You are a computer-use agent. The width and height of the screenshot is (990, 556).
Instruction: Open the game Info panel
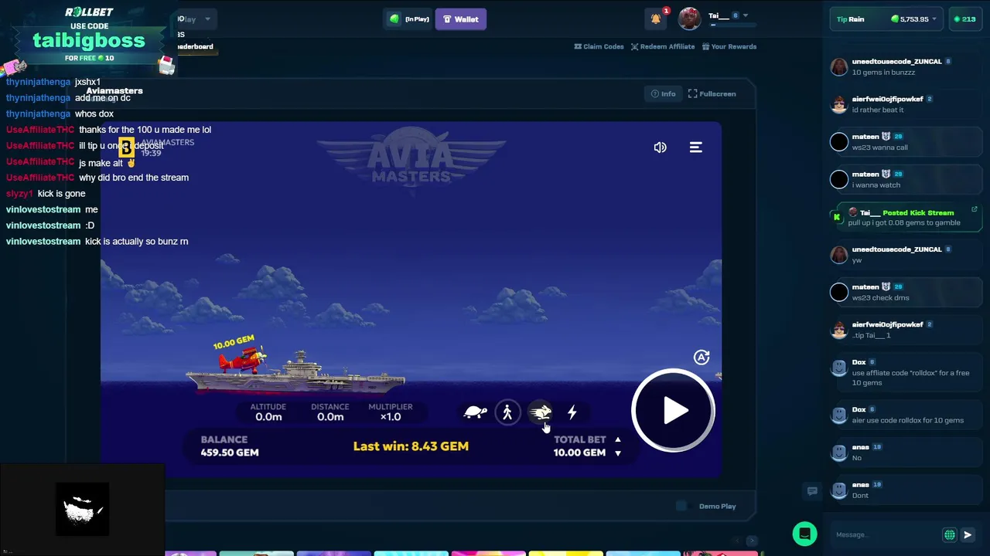click(663, 94)
